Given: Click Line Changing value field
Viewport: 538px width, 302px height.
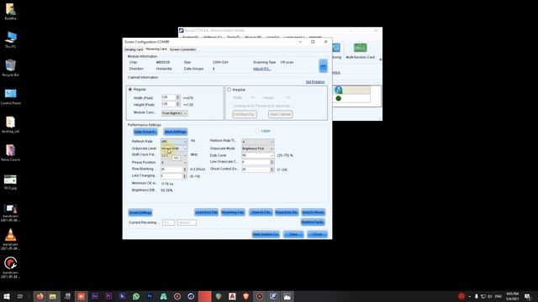Looking at the screenshot, I should click(174, 176).
